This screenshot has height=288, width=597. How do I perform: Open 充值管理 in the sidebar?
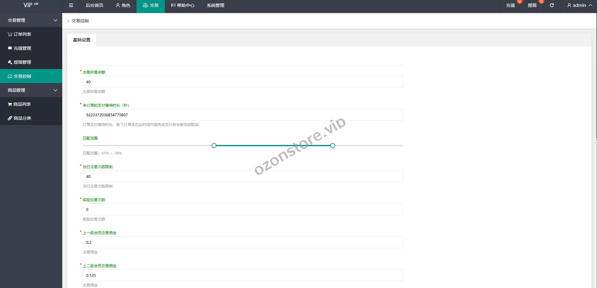coord(20,48)
